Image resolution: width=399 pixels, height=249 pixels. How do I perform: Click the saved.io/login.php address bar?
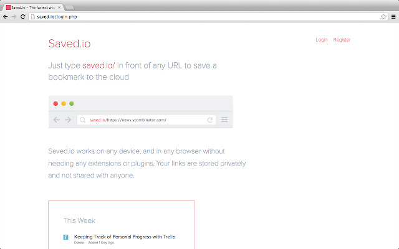click(208, 17)
